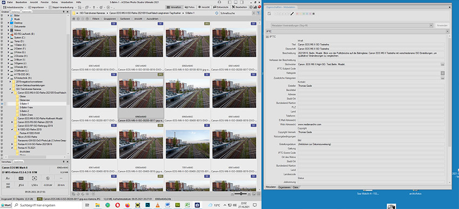Expand the Desktop tree node
Image resolution: width=459 pixels, height=209 pixels.
[9, 23]
